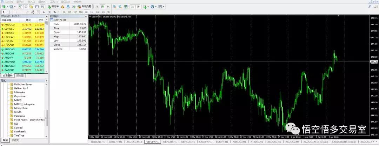
Task: Open the new chart dropdown arrow
Action: pos(7,7)
